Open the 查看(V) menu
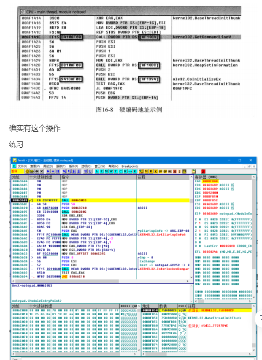 coord(35,166)
